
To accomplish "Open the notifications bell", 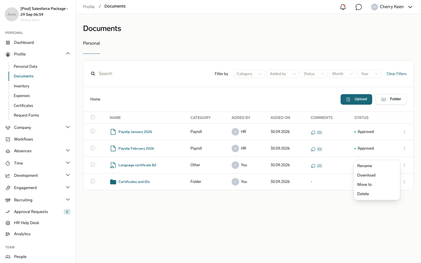I will (x=343, y=7).
